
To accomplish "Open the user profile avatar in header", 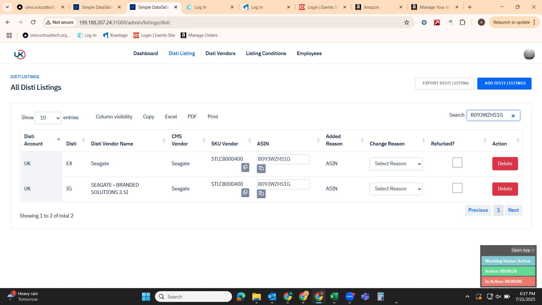I will pos(529,54).
